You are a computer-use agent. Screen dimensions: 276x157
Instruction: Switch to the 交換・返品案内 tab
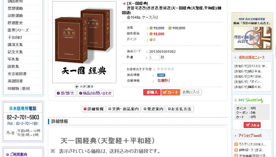click(x=124, y=109)
